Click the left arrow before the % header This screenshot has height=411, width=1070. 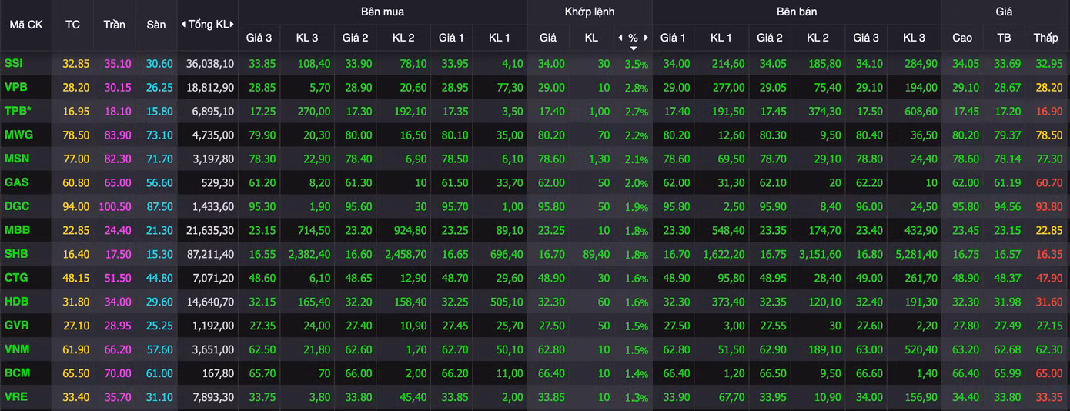pos(620,37)
